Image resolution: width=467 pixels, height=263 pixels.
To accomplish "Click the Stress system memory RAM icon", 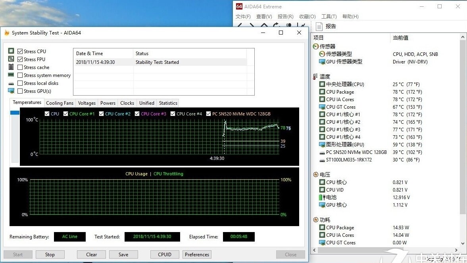I will (x=11, y=75).
